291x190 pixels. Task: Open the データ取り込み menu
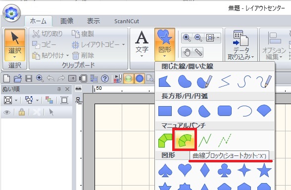point(241,45)
